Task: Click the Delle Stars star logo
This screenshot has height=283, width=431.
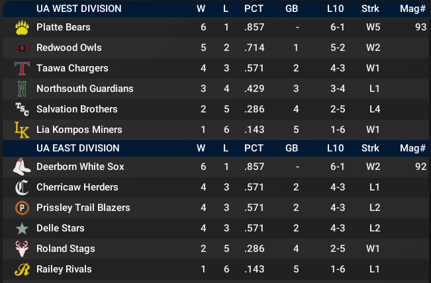Action: (22, 229)
